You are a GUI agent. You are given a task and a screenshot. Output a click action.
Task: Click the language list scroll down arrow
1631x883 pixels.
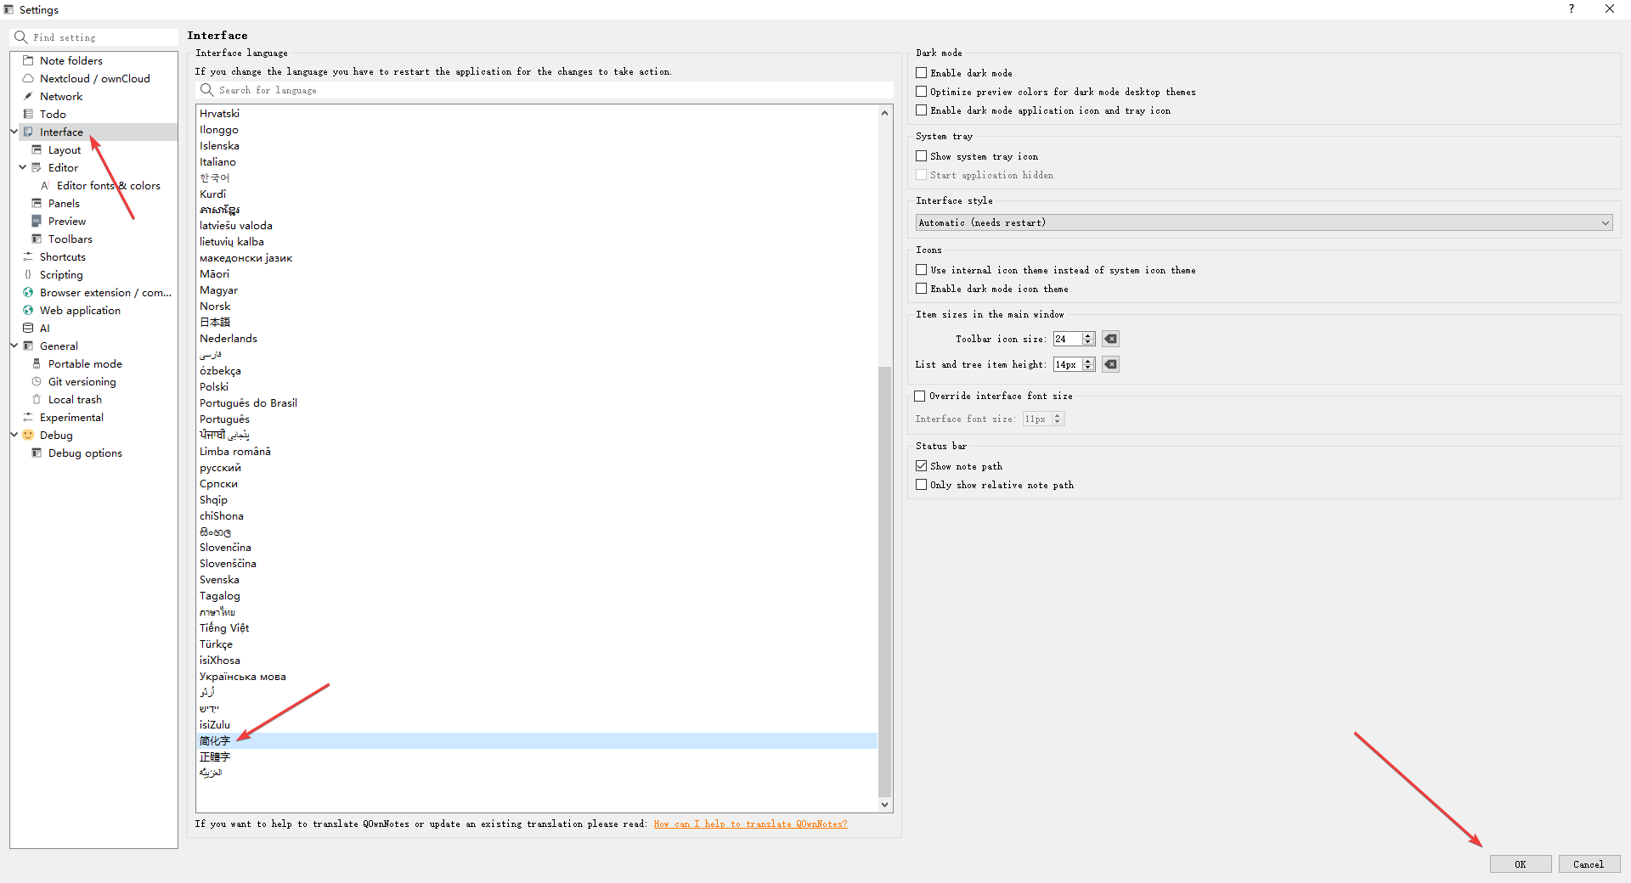click(884, 805)
